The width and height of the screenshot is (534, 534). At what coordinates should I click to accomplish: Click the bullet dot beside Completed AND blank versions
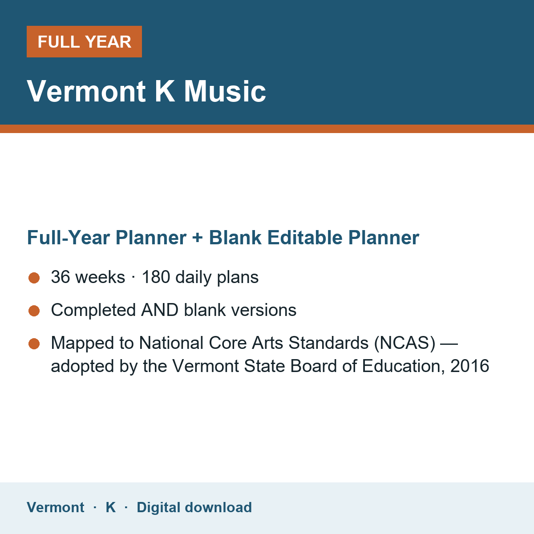(x=34, y=311)
